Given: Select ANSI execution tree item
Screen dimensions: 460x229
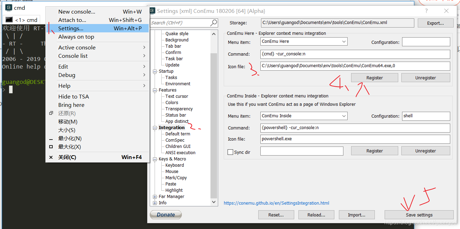Looking at the screenshot, I should tap(180, 153).
